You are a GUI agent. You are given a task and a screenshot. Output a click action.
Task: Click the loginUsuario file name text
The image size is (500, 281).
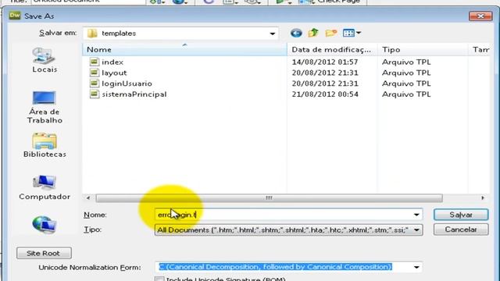click(x=127, y=84)
